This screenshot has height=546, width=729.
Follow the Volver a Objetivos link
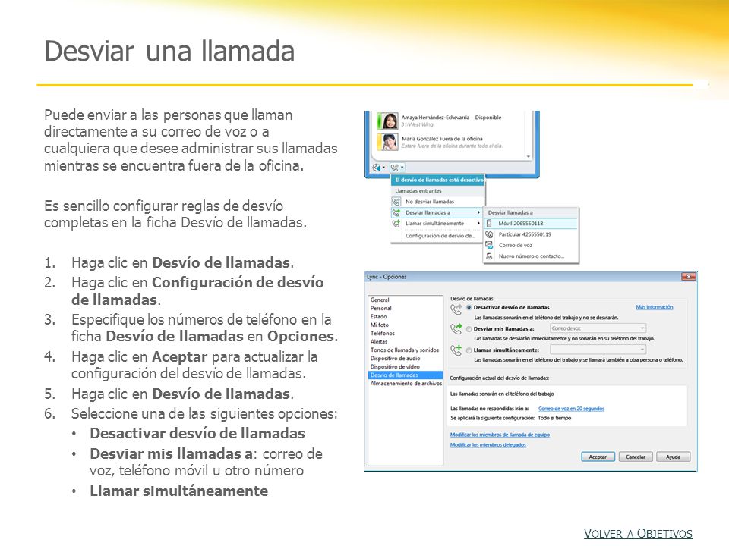tap(638, 534)
